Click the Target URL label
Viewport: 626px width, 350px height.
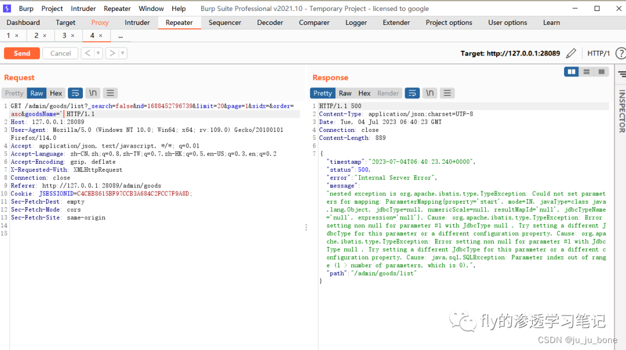[x=510, y=53]
